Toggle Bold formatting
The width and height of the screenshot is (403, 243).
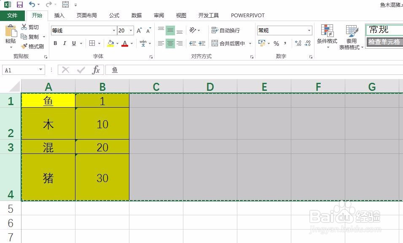[55, 43]
